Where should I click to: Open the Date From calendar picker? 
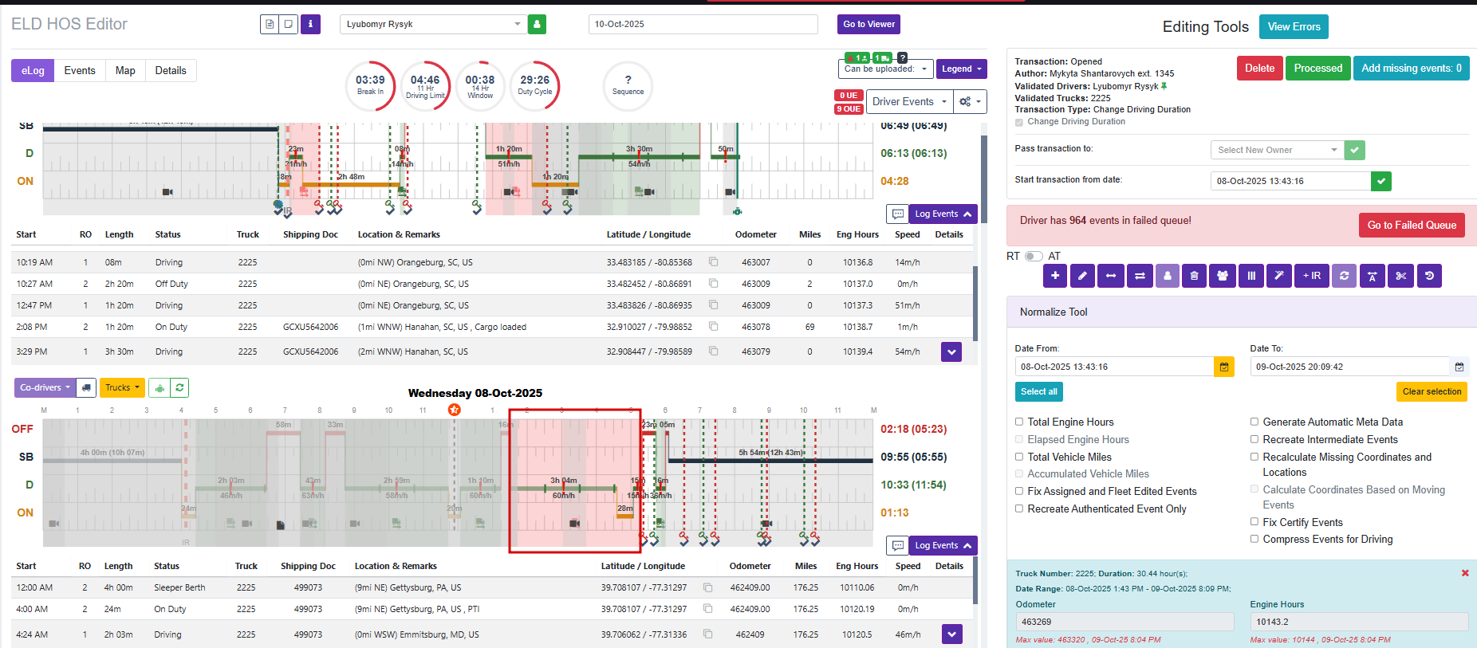pyautogui.click(x=1224, y=367)
